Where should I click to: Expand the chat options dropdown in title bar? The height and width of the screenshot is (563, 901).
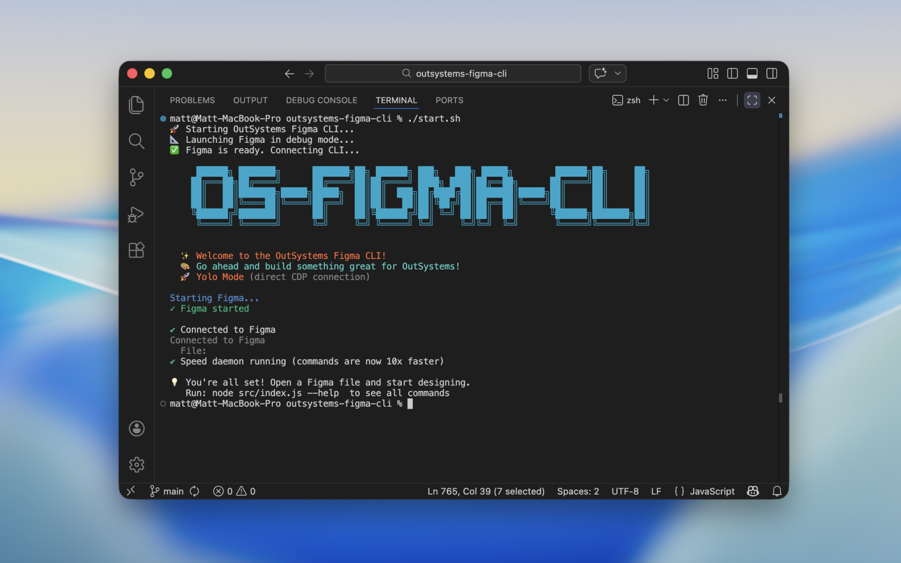[617, 73]
